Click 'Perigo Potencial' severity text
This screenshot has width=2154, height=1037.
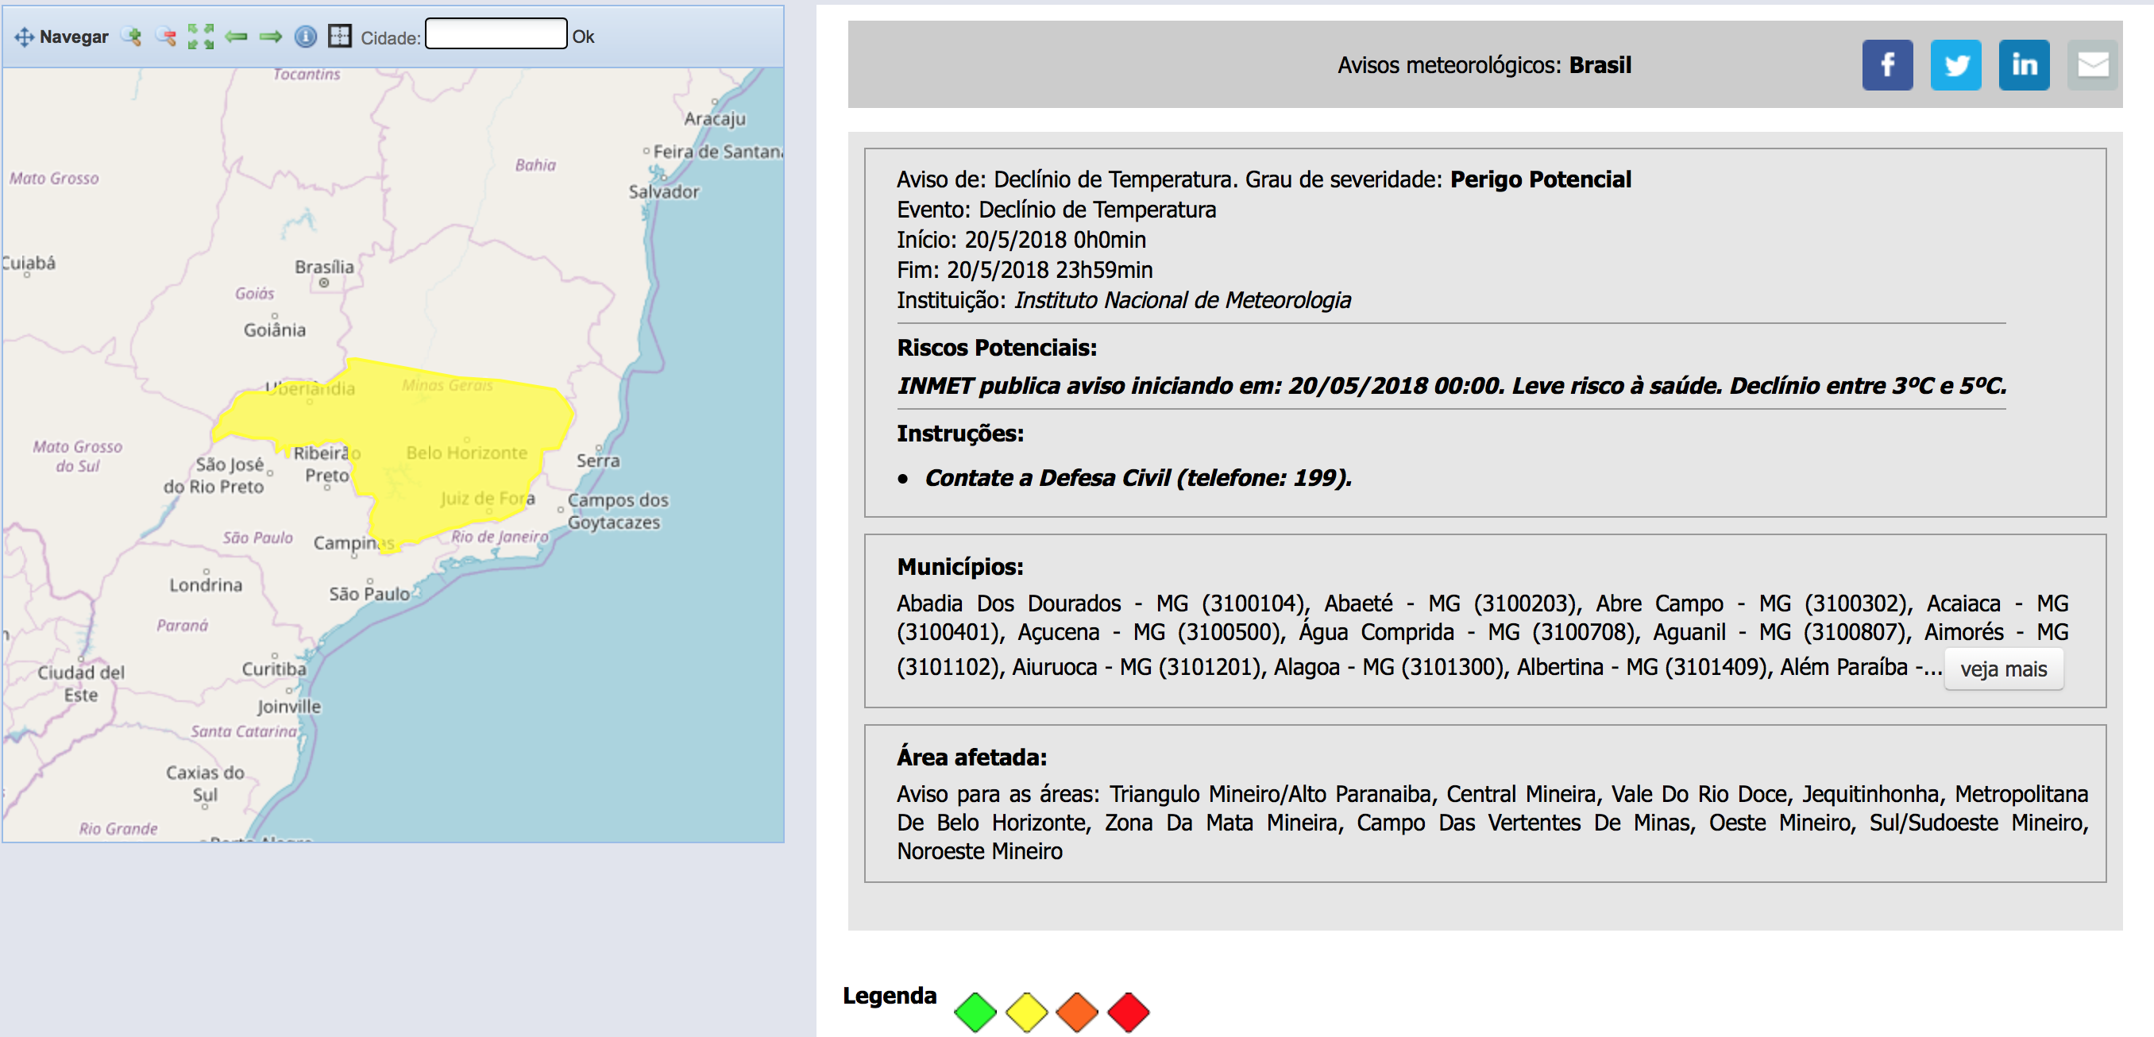[x=1540, y=179]
